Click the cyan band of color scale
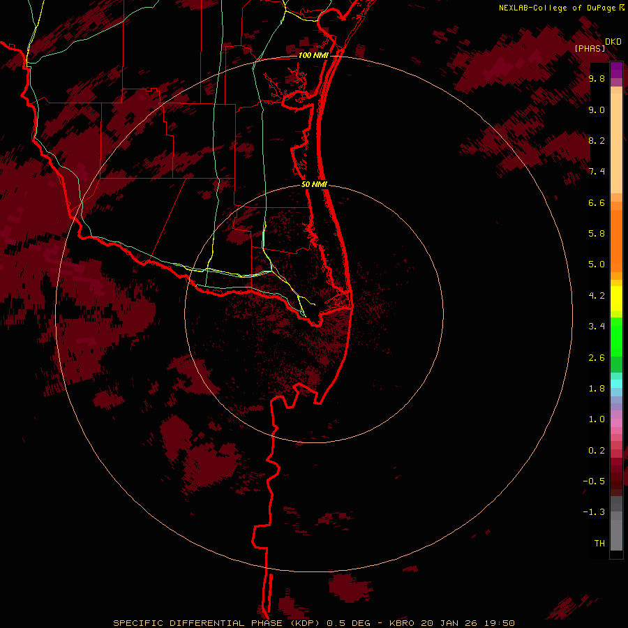The width and height of the screenshot is (628, 628). pyautogui.click(x=616, y=384)
